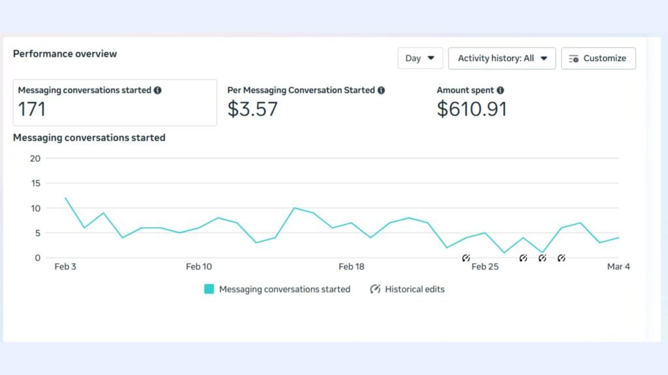Click the Customize button

(x=598, y=58)
